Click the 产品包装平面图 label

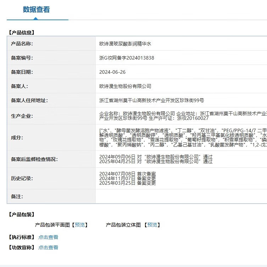point(52,225)
